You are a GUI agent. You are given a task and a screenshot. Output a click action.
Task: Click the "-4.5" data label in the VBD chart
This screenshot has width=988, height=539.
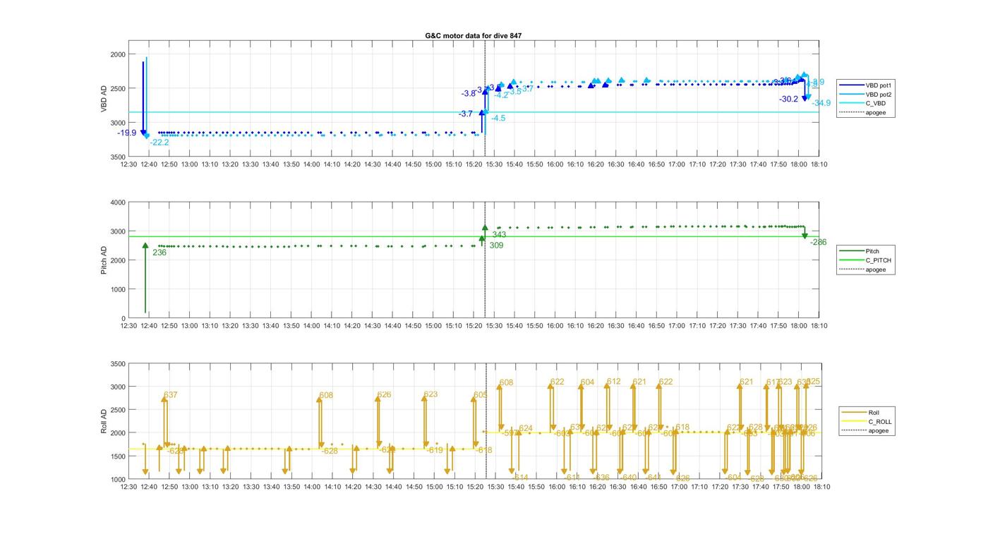498,119
